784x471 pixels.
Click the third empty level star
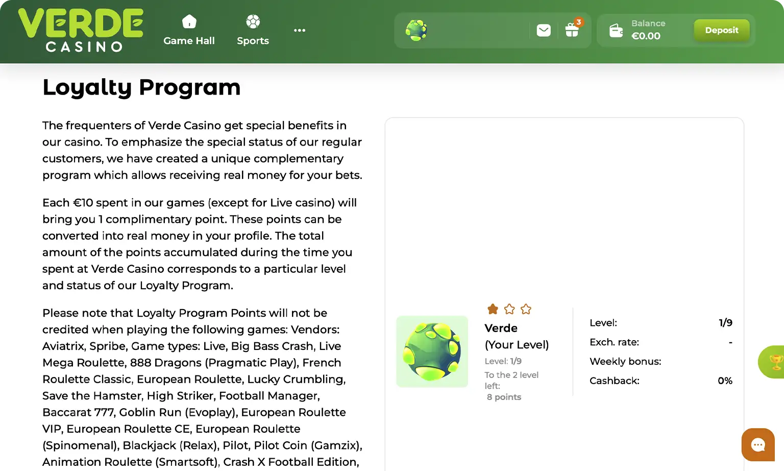526,309
